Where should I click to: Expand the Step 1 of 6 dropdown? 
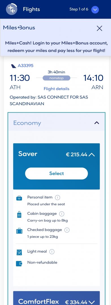click(95, 10)
